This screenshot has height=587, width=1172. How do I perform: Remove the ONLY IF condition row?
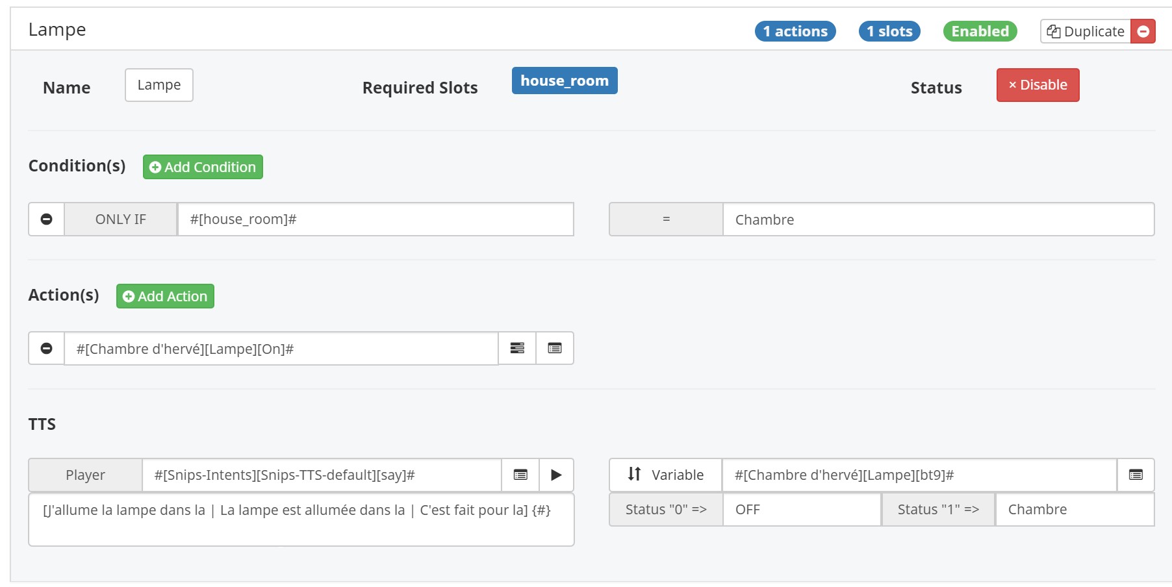[x=47, y=219]
